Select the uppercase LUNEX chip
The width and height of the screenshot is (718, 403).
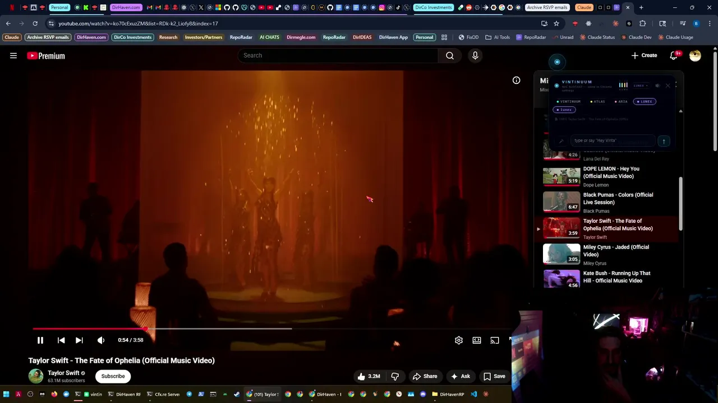[645, 101]
